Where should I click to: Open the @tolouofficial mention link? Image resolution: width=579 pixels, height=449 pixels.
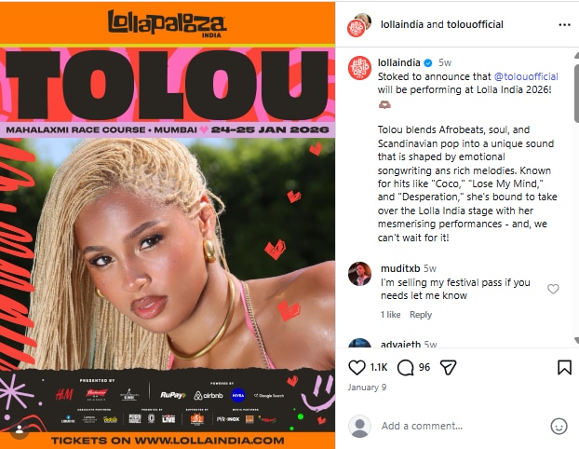526,76
